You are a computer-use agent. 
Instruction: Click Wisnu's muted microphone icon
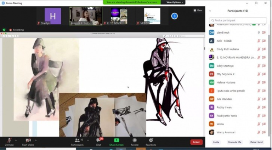pyautogui.click(x=259, y=124)
